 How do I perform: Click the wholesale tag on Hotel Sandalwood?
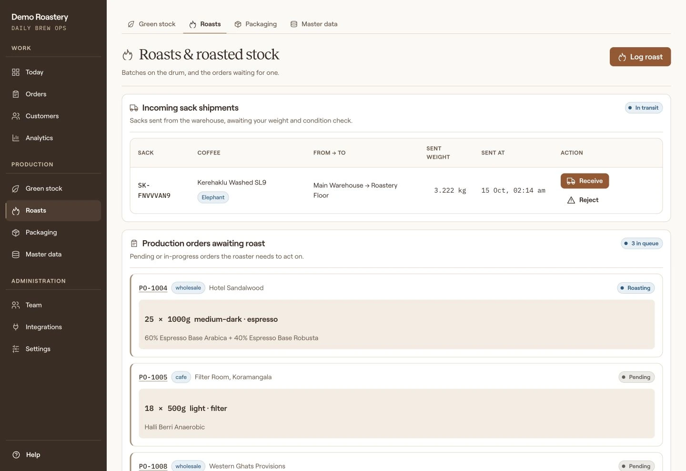click(x=188, y=288)
